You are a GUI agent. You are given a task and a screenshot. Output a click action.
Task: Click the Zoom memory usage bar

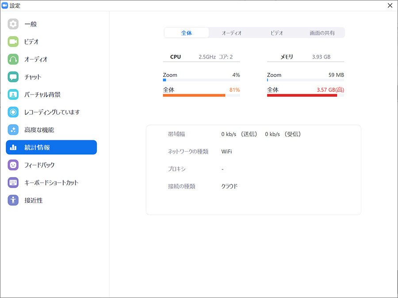(305, 80)
